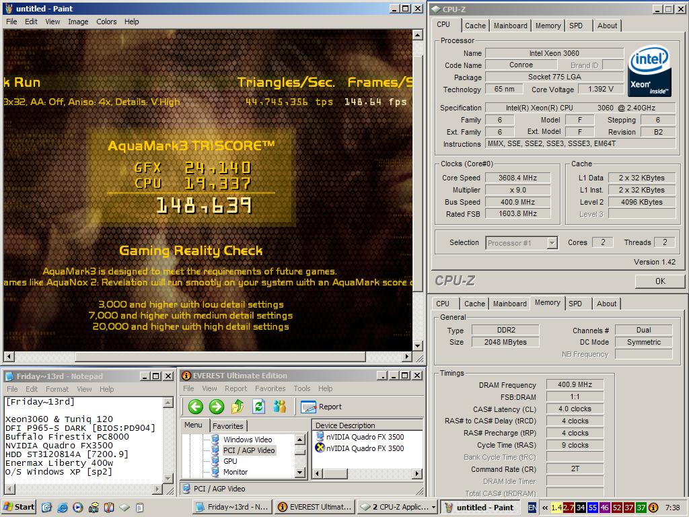This screenshot has width=689, height=517.
Task: Click EVEREST orange info tray icon
Action: click(653, 508)
